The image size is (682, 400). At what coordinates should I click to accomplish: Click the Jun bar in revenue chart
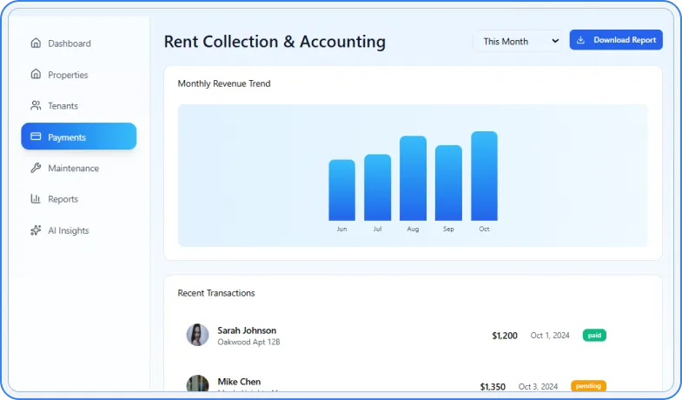pos(341,190)
